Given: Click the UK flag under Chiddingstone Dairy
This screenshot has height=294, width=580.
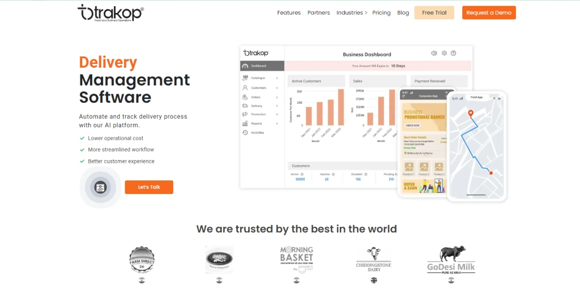Looking at the screenshot, I should point(374,280).
